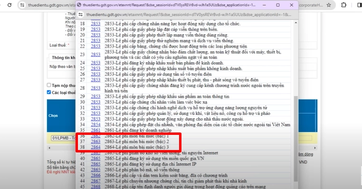Maximize the popup window
The height and width of the screenshot is (189, 362).
click(278, 5)
